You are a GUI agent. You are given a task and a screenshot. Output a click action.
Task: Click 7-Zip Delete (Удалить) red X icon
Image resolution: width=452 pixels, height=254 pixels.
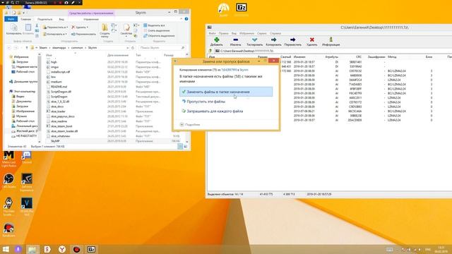[x=311, y=40]
